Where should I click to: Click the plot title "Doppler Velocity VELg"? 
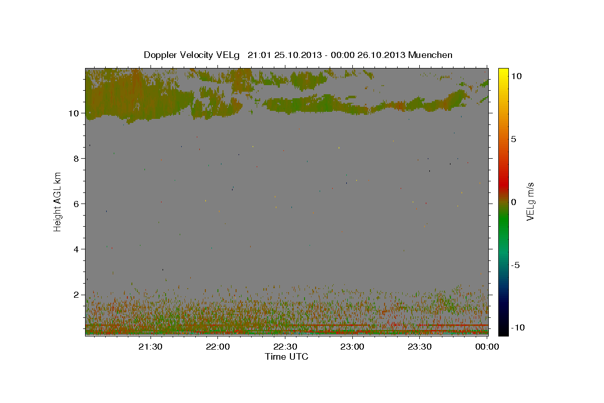coord(192,55)
